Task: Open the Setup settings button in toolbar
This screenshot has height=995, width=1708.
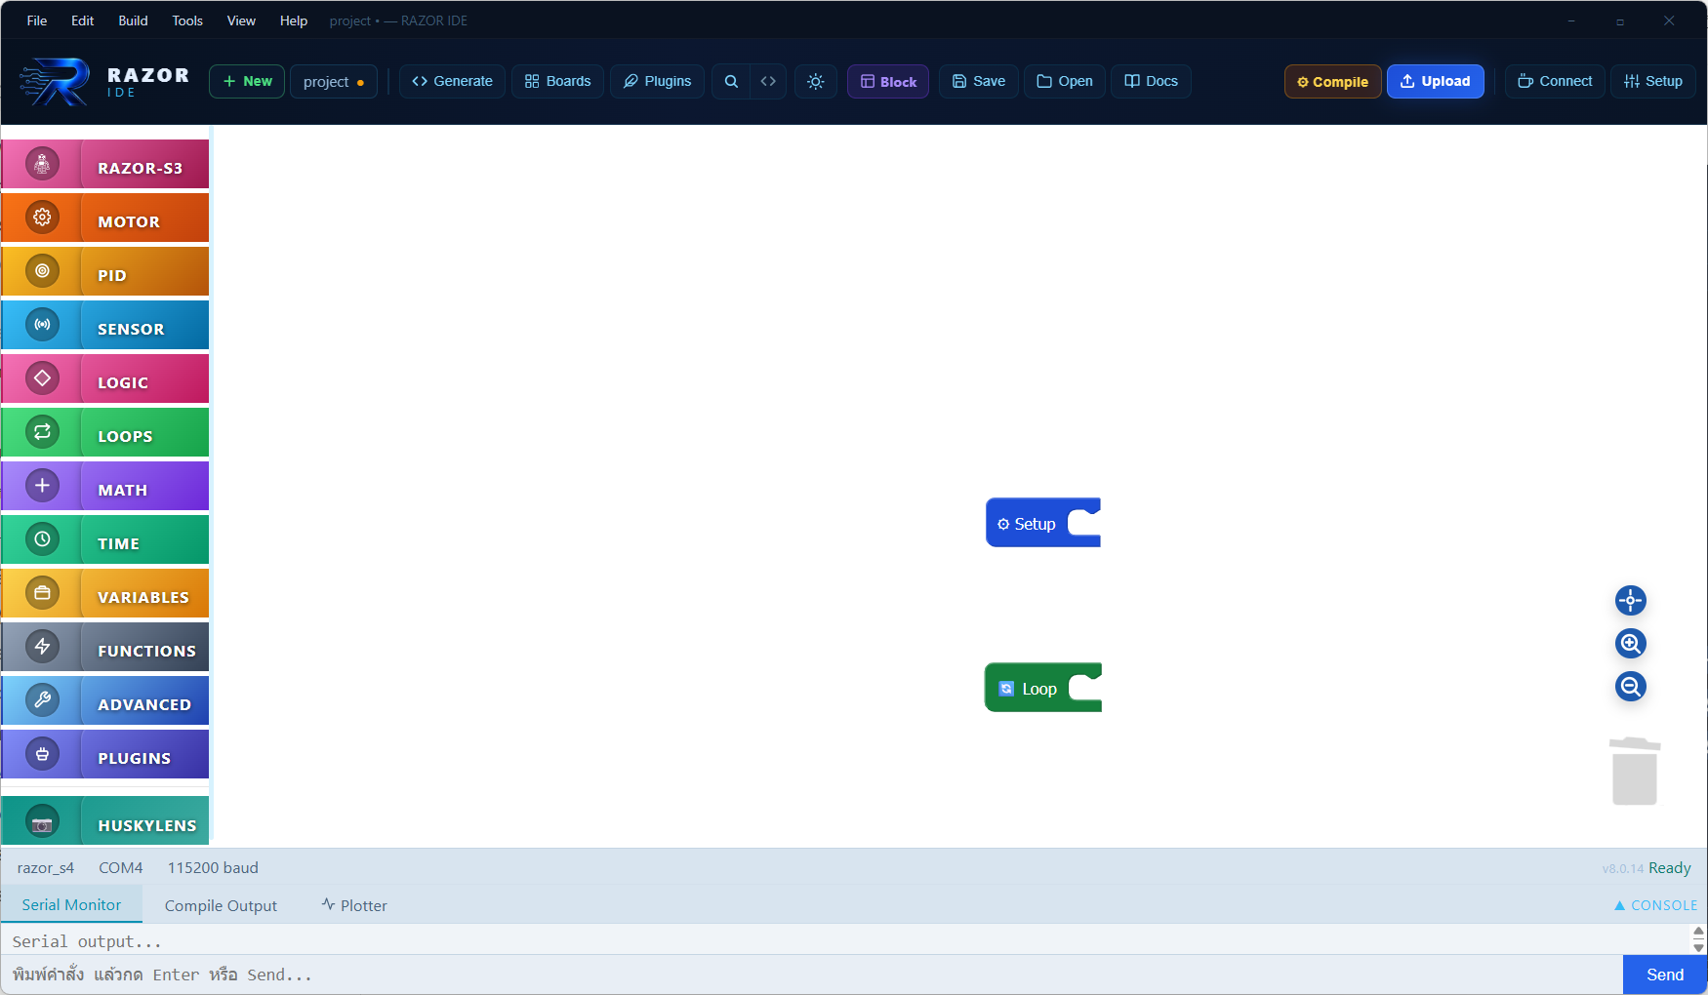Action: (x=1653, y=81)
